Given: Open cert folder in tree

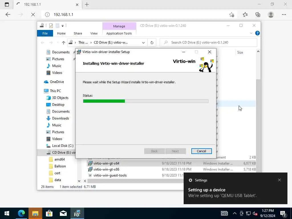Looking at the screenshot, I should [x=57, y=173].
